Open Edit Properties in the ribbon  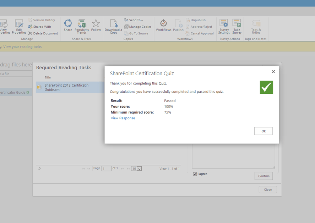pyautogui.click(x=19, y=27)
